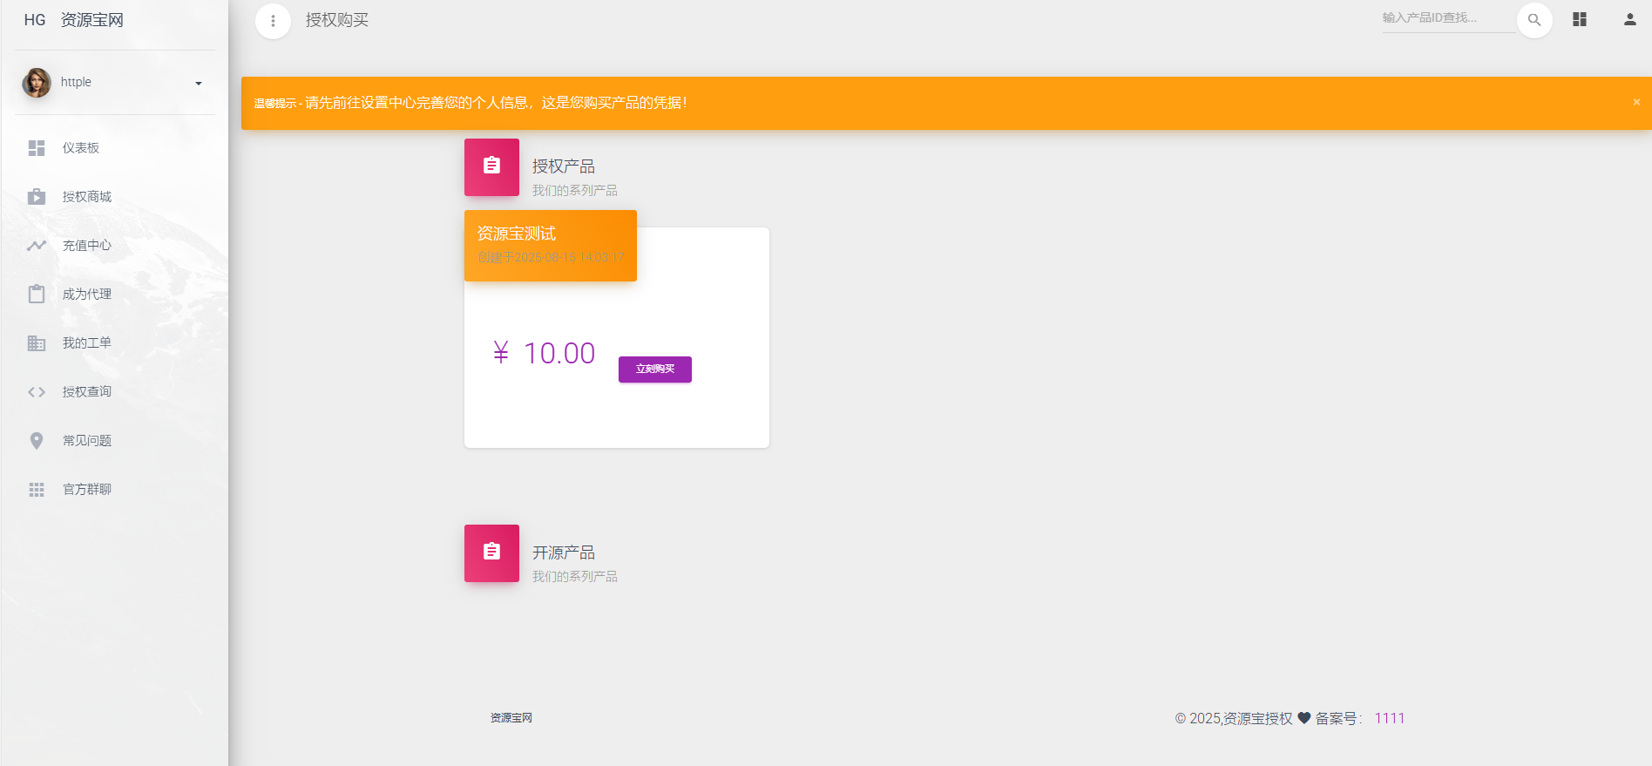Go to 授权商城 menu item
The image size is (1652, 766).
87,197
